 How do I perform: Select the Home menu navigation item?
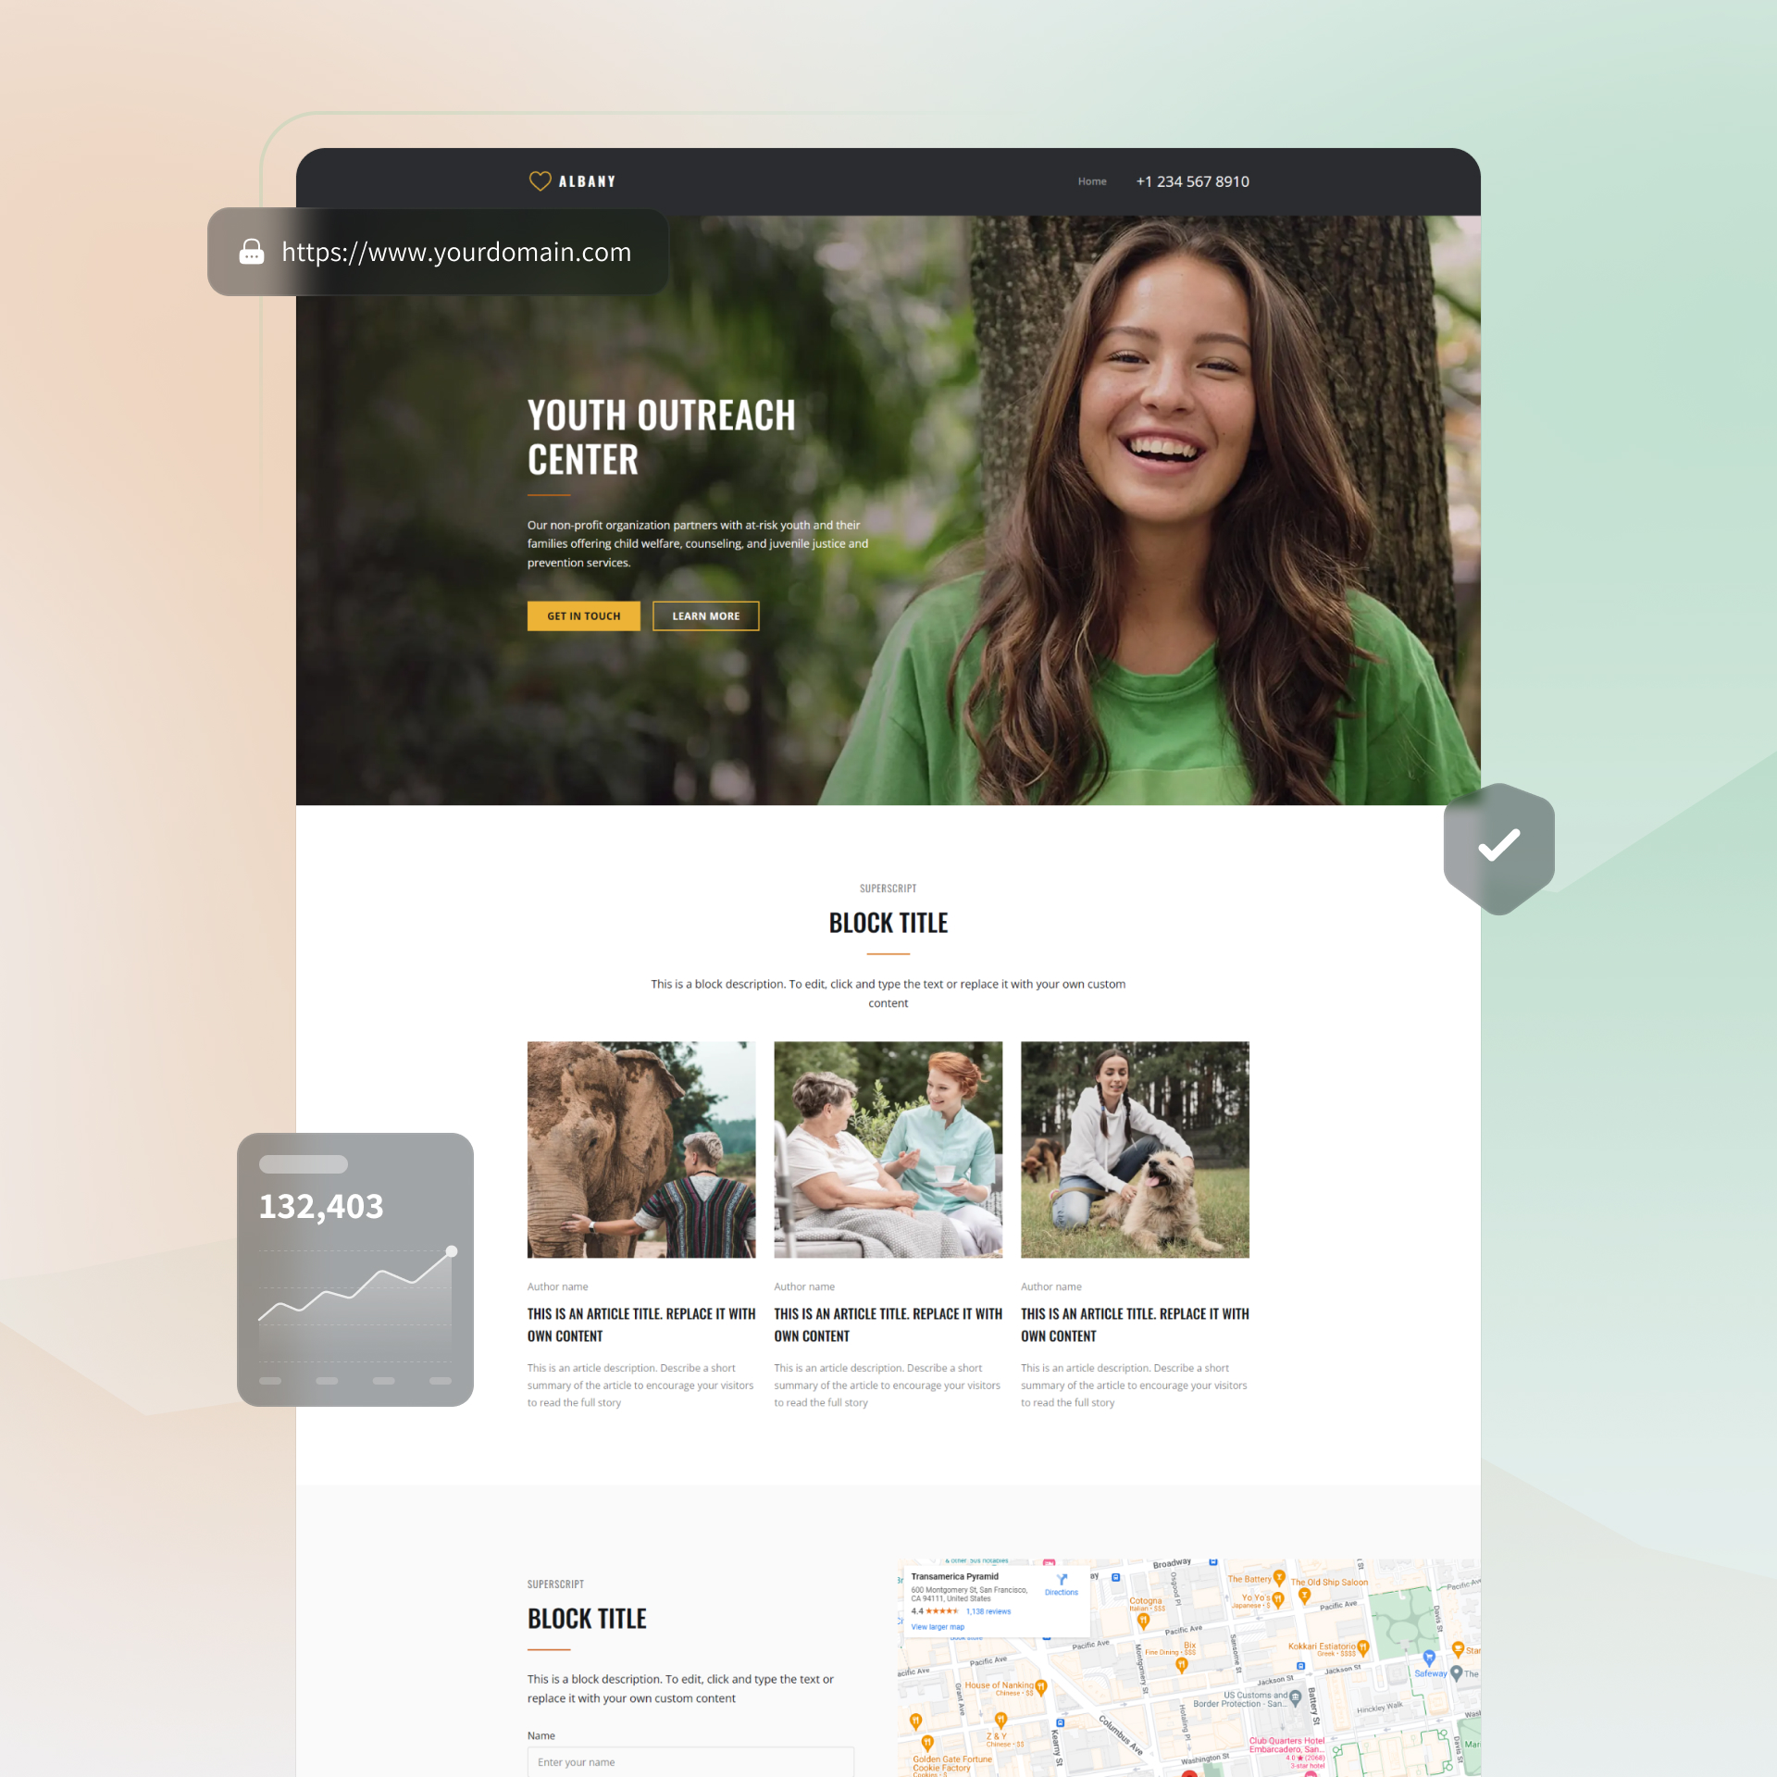[1094, 182]
